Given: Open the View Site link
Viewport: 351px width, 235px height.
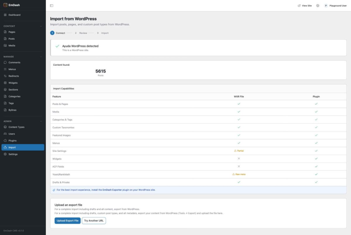Looking at the screenshot, I should coord(305,6).
